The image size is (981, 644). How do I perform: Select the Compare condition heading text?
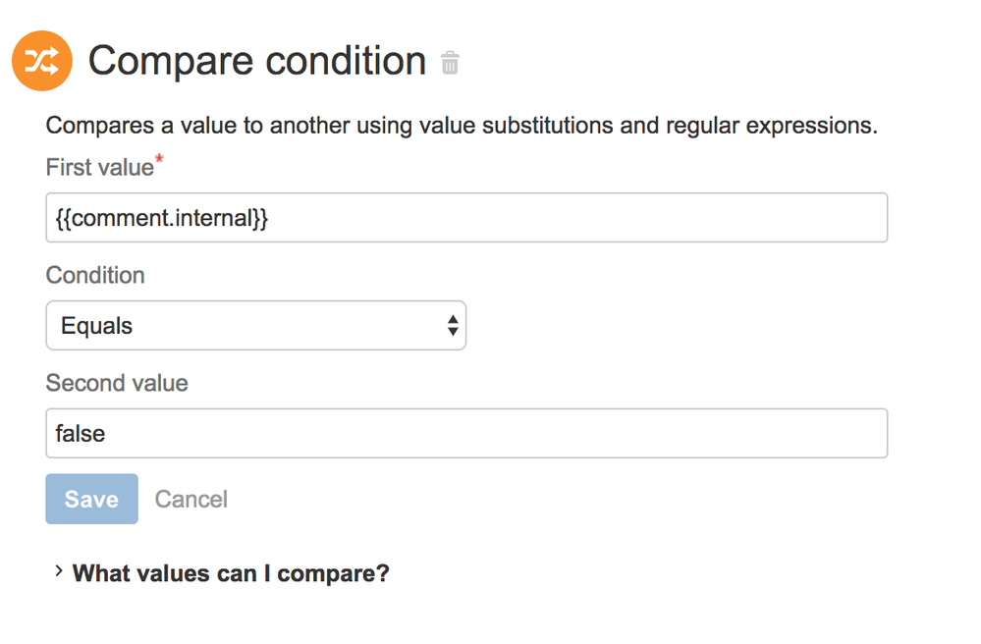(x=257, y=61)
